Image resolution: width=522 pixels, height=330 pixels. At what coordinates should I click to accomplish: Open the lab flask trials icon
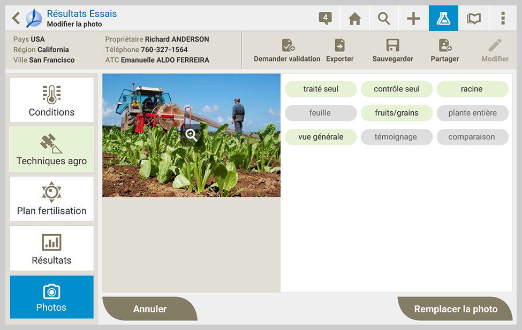(443, 19)
